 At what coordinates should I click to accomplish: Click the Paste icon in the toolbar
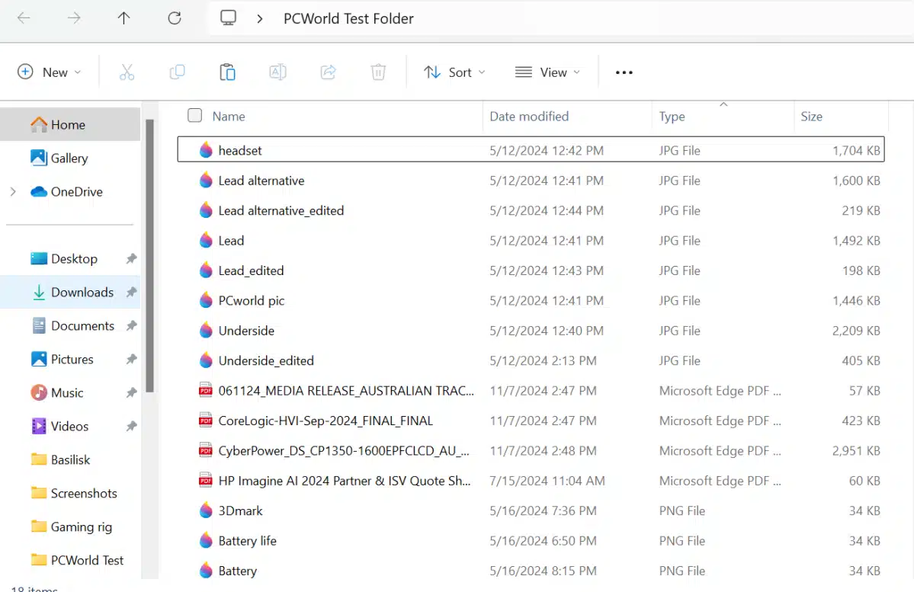pos(227,72)
